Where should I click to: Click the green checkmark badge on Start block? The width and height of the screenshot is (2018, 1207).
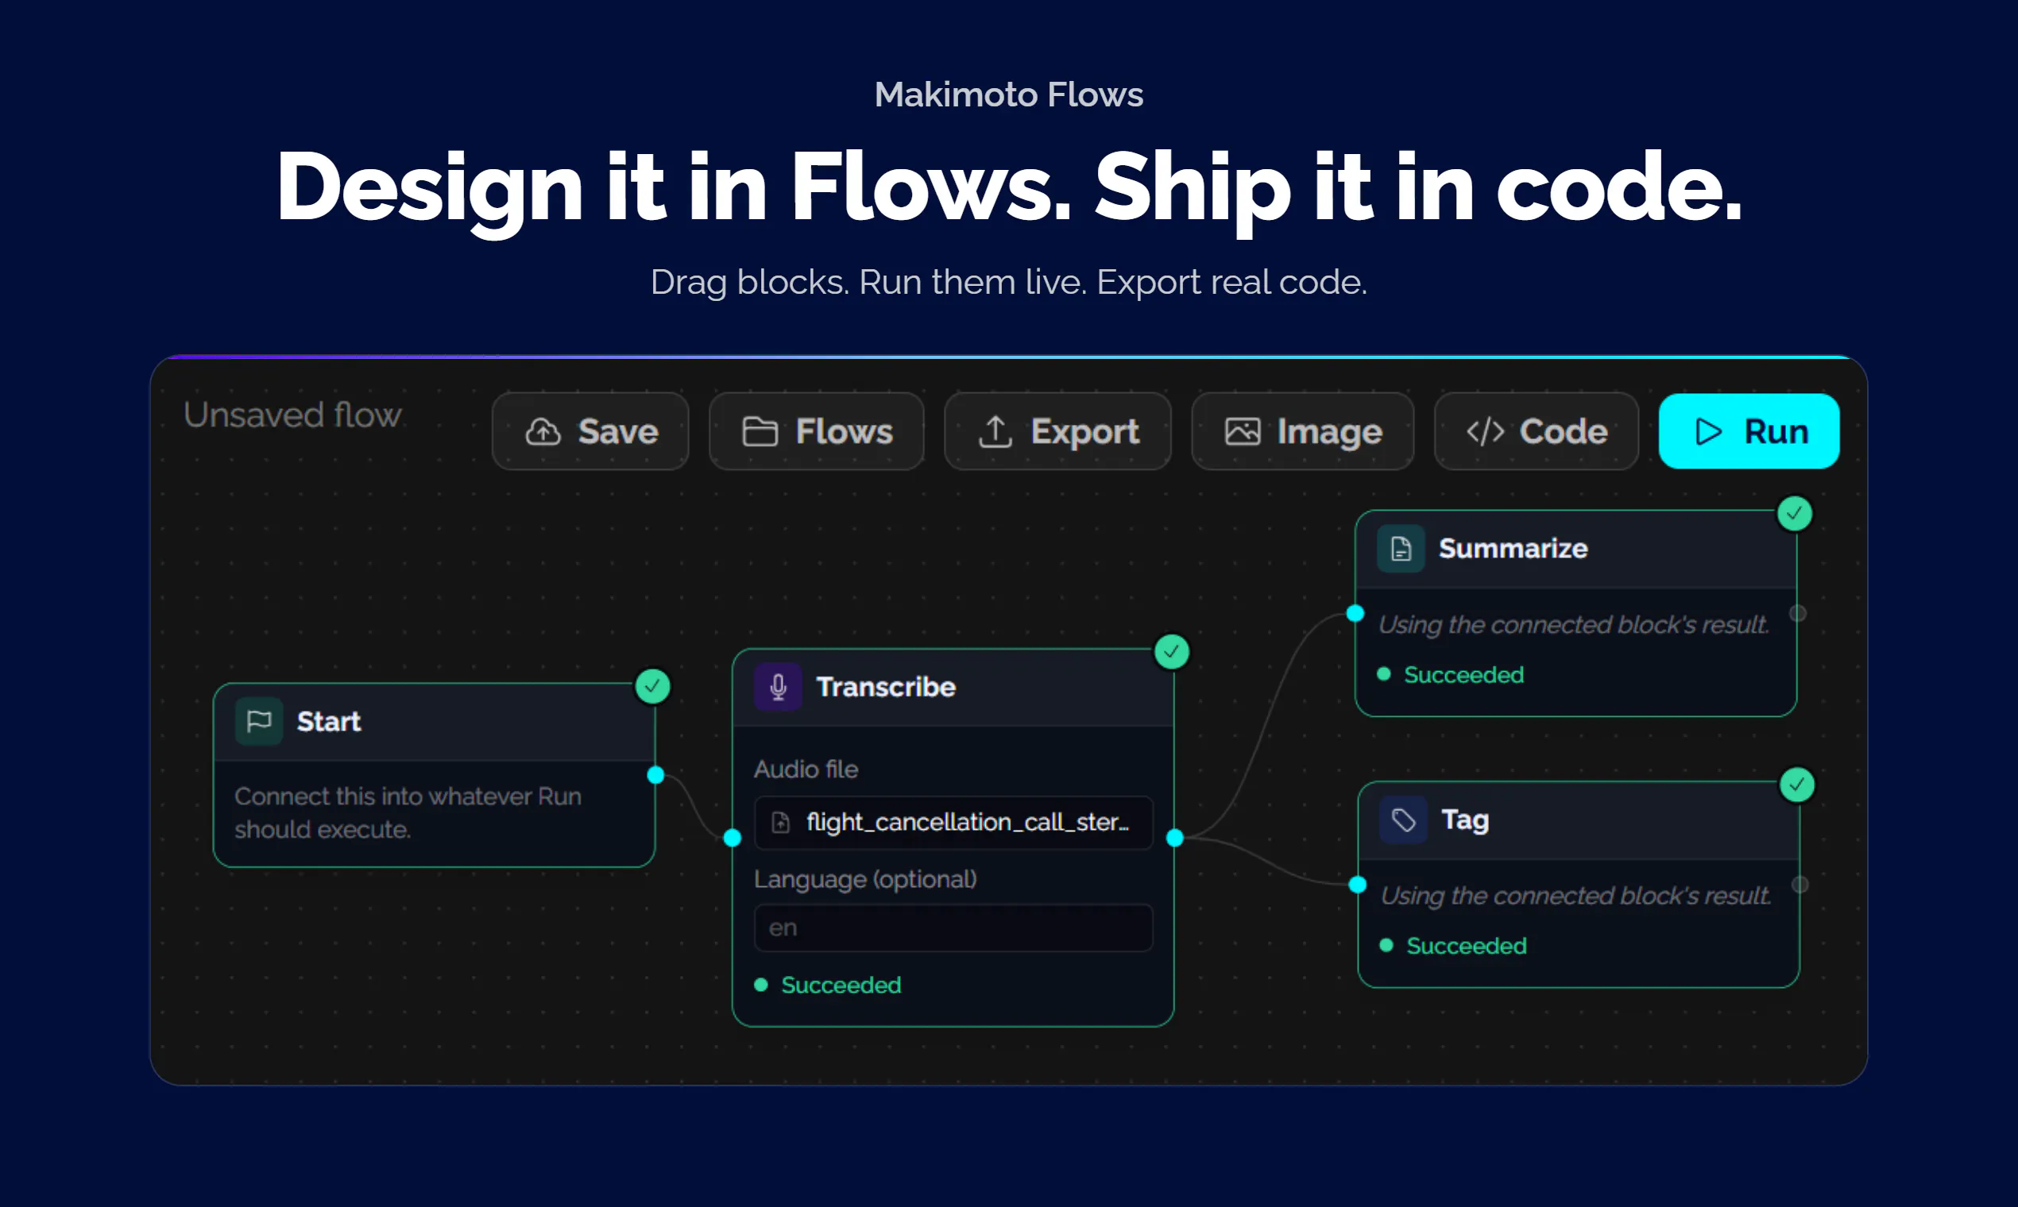pos(652,686)
